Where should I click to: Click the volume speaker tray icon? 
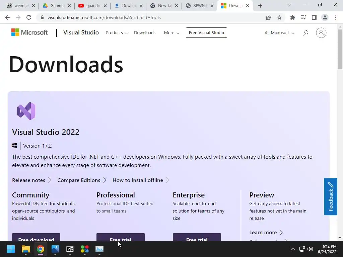tap(310, 249)
